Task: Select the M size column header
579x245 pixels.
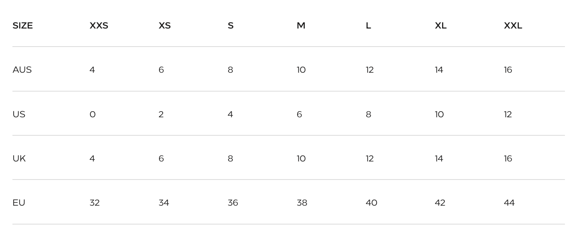Action: pos(301,26)
